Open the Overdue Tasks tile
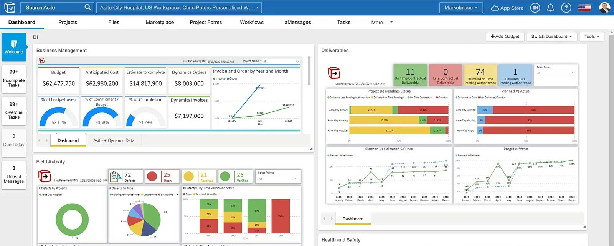The image size is (614, 246). [x=14, y=111]
